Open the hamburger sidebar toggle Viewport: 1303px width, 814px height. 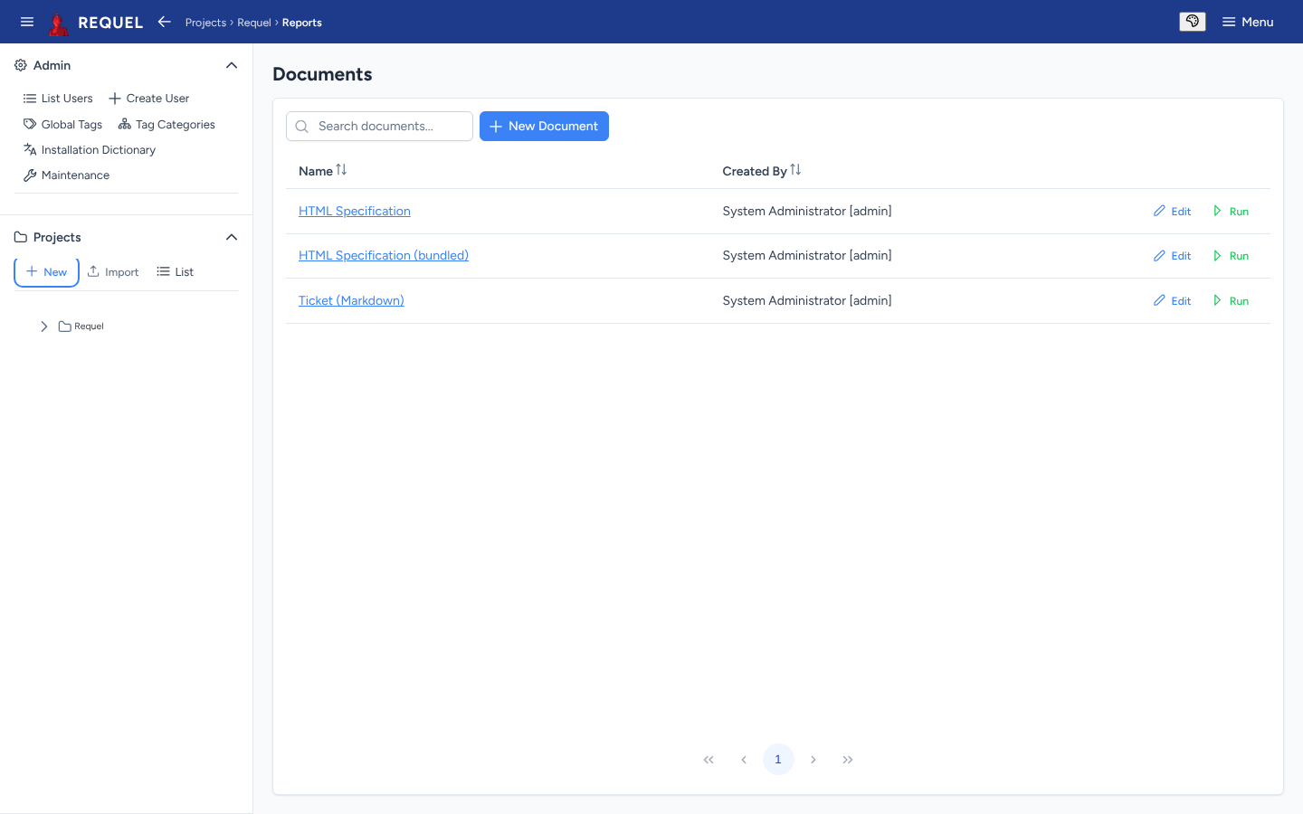[27, 22]
